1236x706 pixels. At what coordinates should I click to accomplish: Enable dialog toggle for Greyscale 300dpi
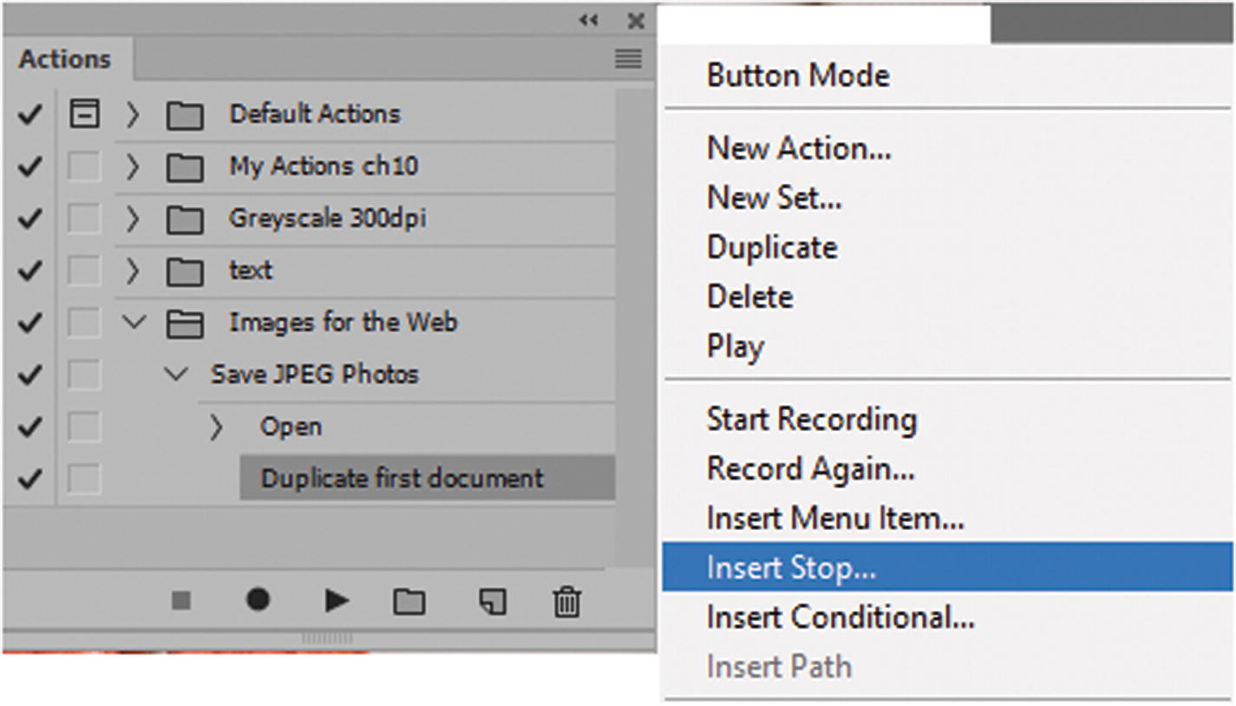[x=84, y=219]
